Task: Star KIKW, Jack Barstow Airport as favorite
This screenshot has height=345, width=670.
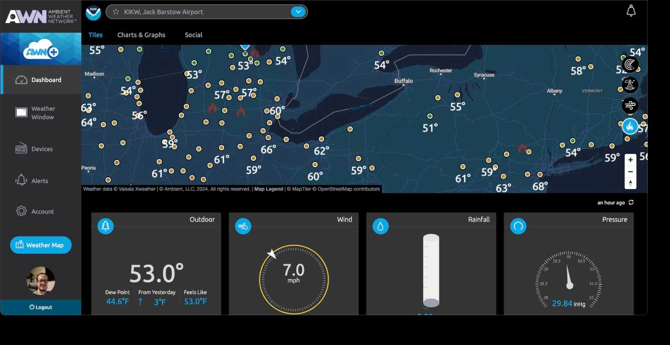Action: coord(116,12)
